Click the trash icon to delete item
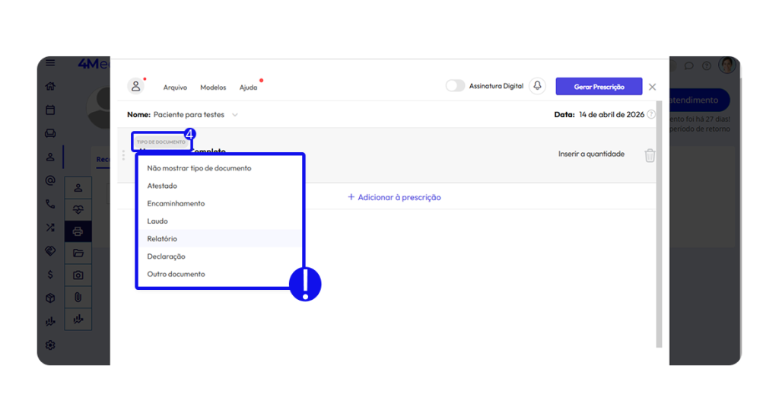This screenshot has height=417, width=779. pyautogui.click(x=650, y=155)
